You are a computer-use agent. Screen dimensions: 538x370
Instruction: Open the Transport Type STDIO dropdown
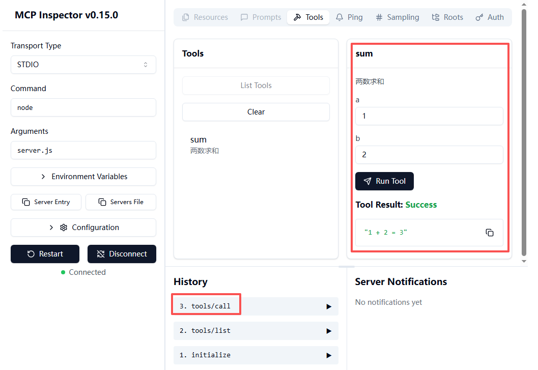[x=83, y=65]
